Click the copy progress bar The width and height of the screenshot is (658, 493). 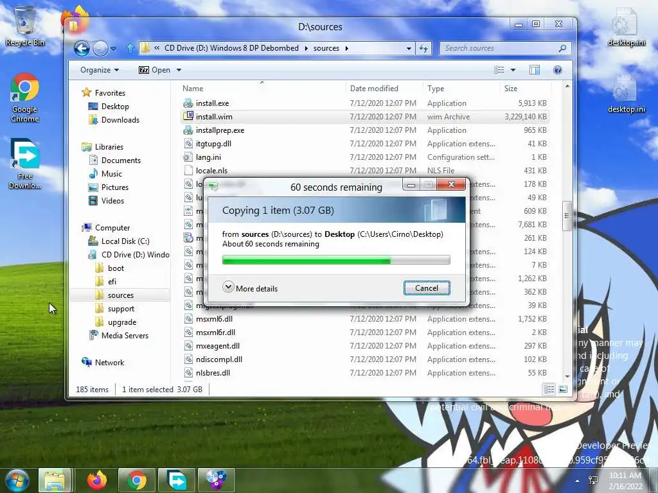click(336, 261)
